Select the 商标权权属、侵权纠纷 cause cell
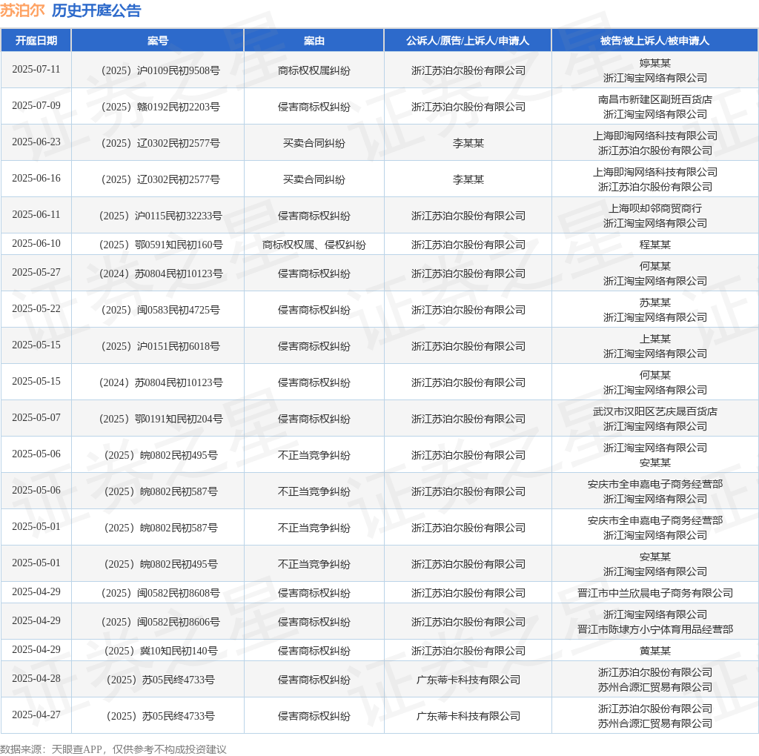Image resolution: width=759 pixels, height=756 pixels. (314, 245)
